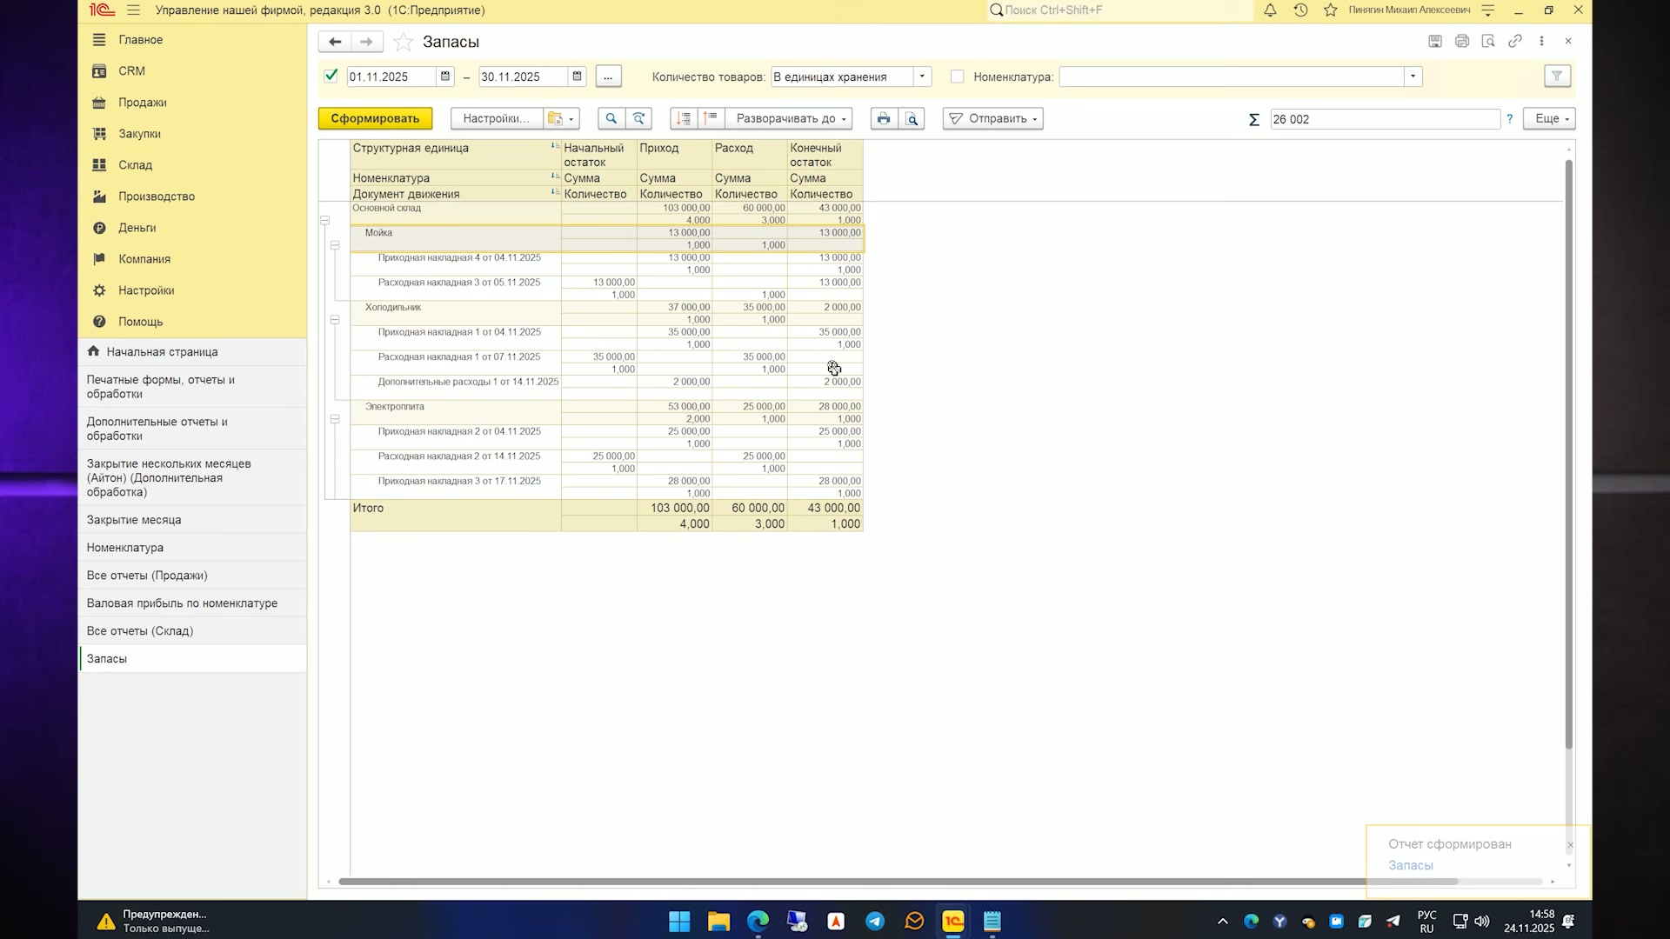Save report with diskette icon
Screen dimensions: 1670x939
click(x=1435, y=41)
